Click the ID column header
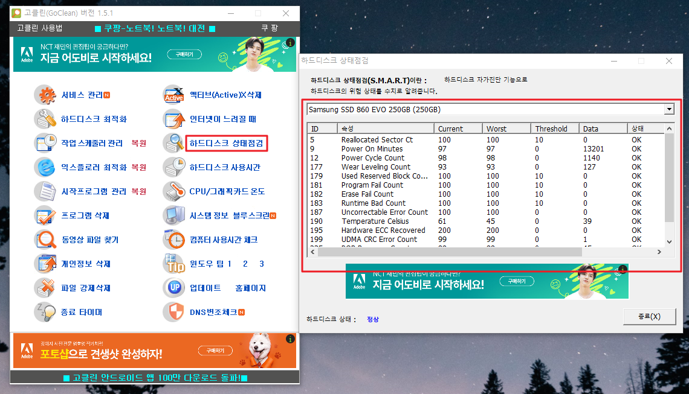The height and width of the screenshot is (394, 689). tap(322, 129)
